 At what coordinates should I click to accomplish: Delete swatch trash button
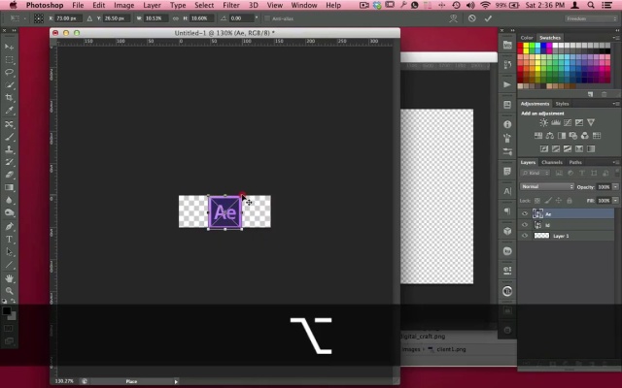click(604, 94)
